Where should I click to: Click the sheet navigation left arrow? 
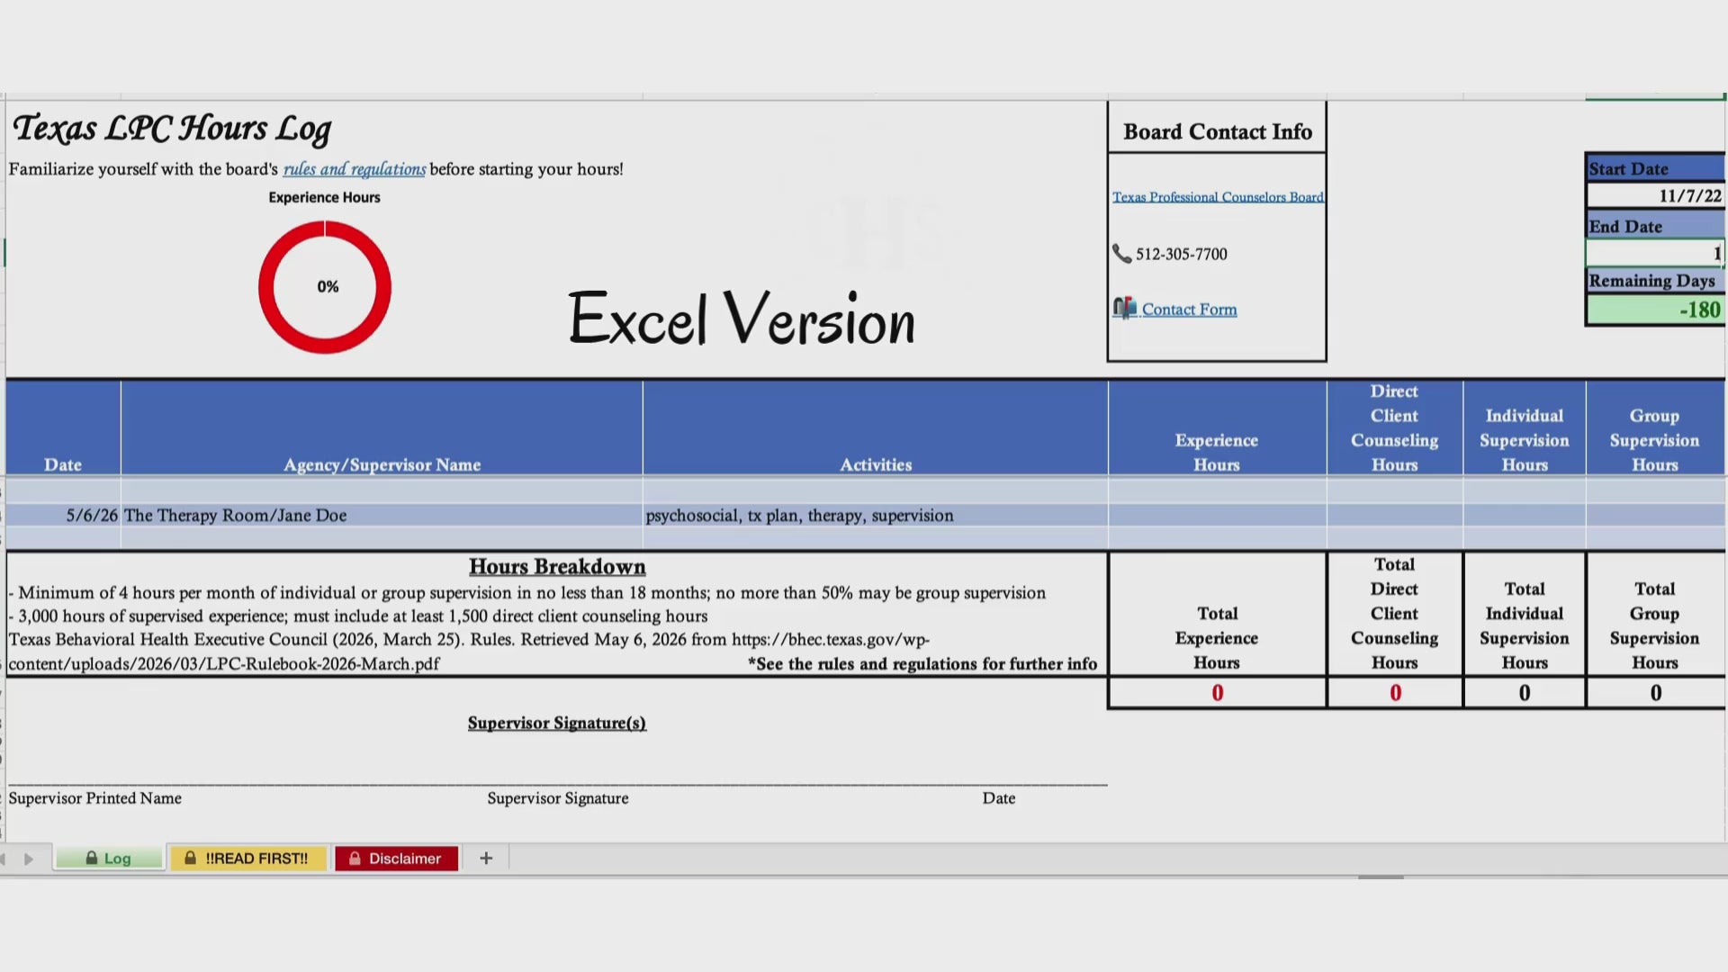coord(3,859)
